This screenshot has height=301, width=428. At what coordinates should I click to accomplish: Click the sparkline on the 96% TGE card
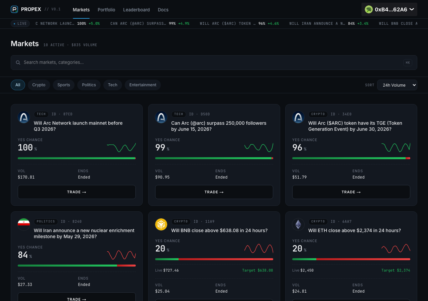pos(396,147)
